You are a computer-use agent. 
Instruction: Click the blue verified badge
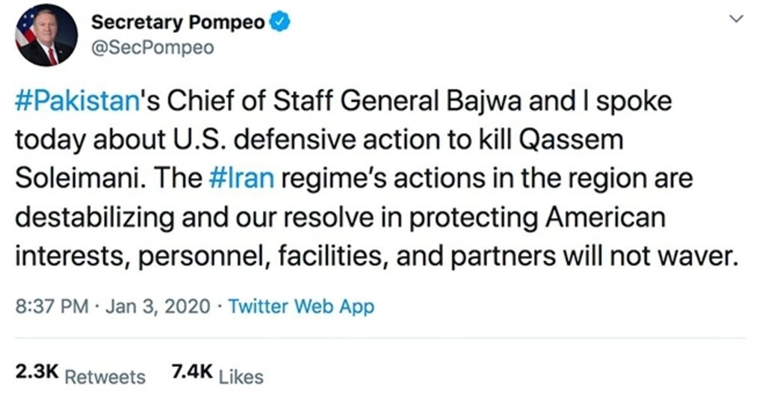(280, 22)
